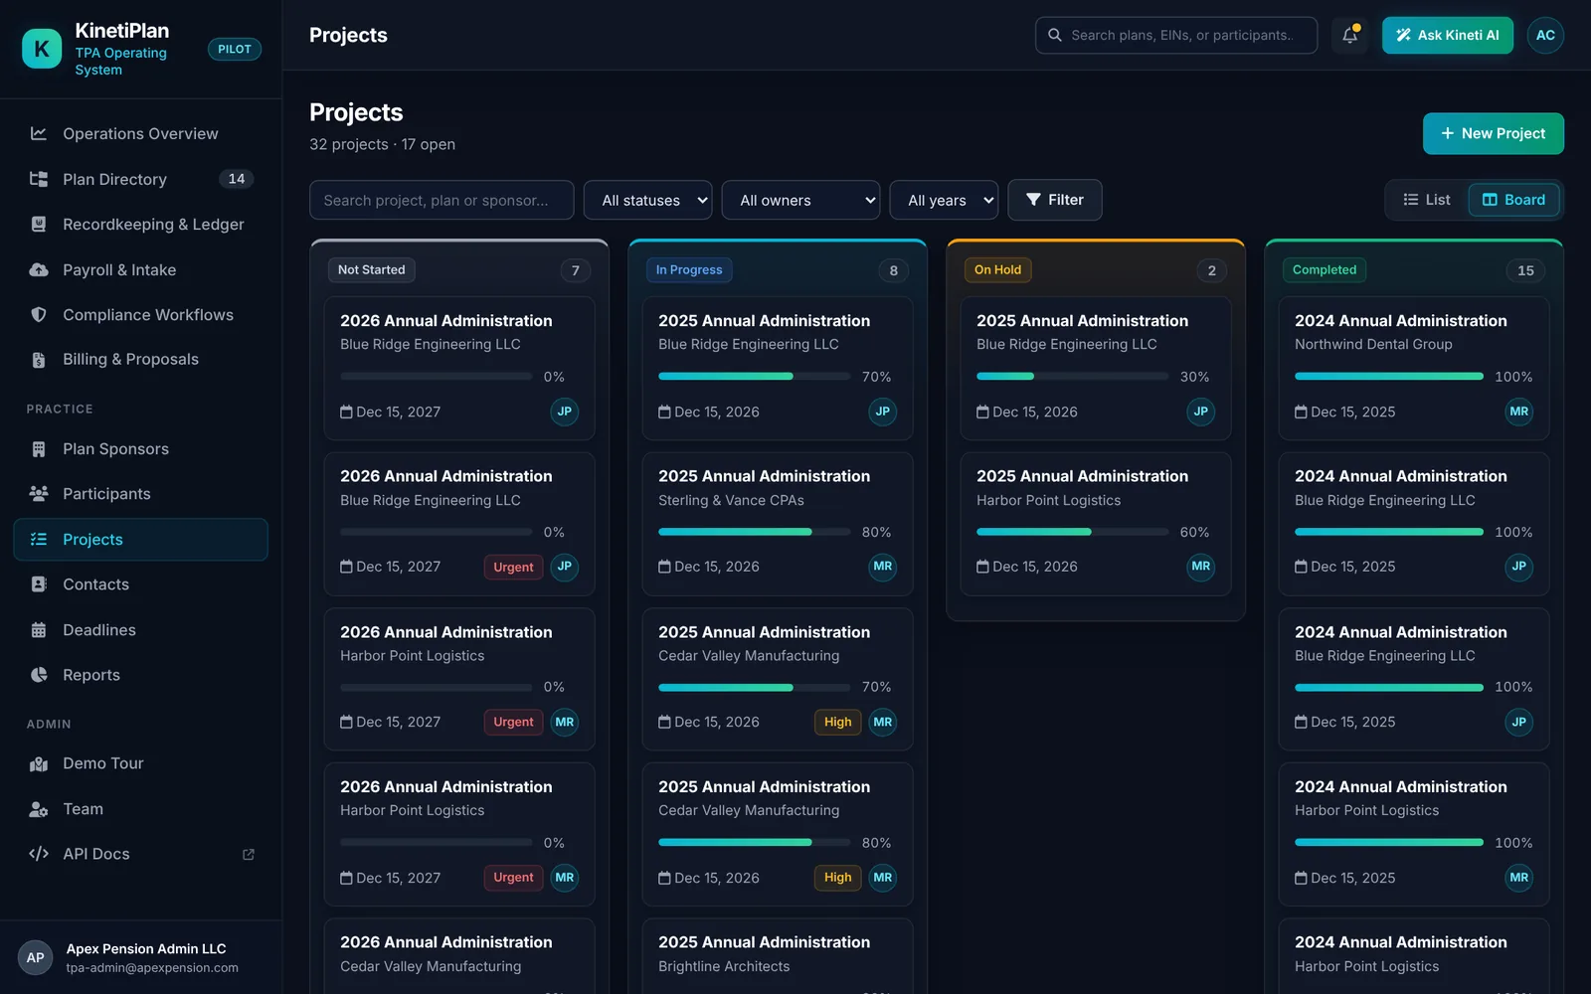Open the All statuses dropdown
The width and height of the screenshot is (1591, 994).
(647, 200)
